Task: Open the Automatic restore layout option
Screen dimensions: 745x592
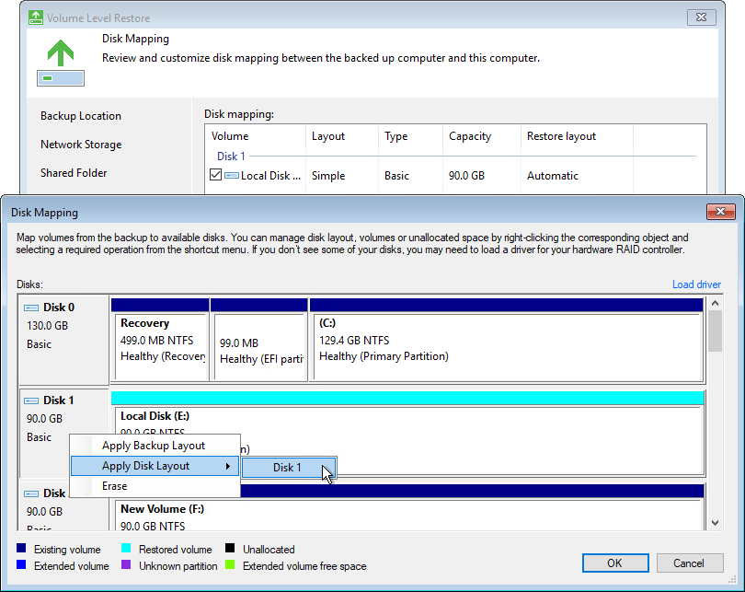Action: click(x=552, y=175)
